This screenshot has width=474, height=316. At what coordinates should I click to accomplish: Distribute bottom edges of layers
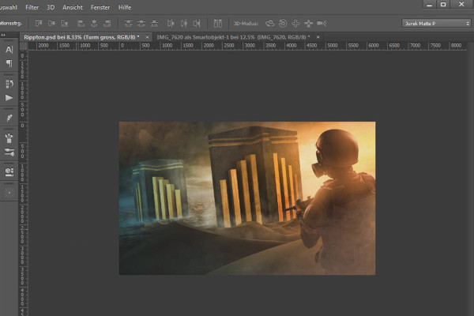coord(154,23)
